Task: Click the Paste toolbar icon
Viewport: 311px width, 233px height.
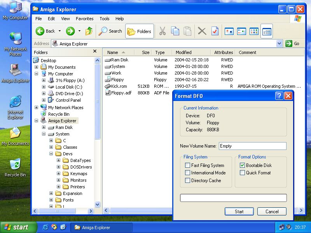Action: [189, 31]
